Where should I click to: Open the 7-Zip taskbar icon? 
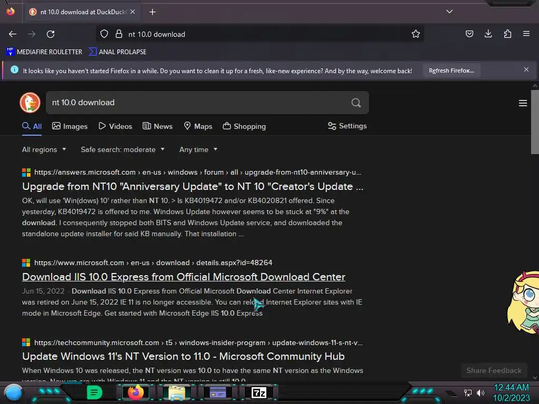[x=259, y=392]
